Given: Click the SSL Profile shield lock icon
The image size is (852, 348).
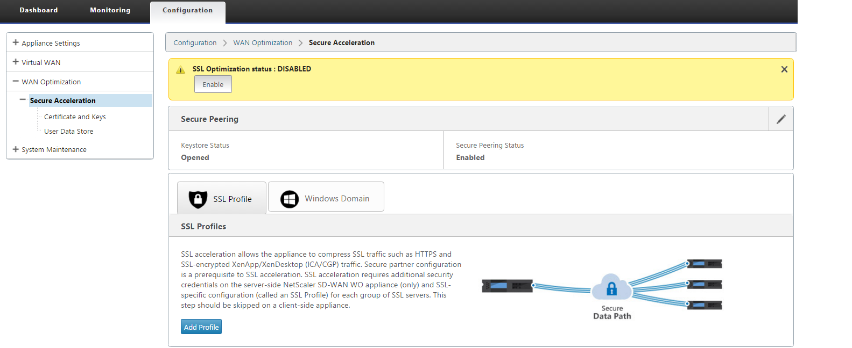Looking at the screenshot, I should 198,199.
